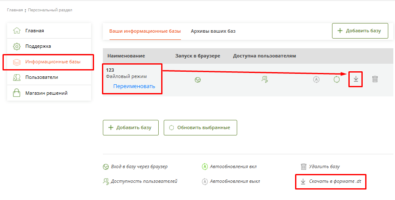Go to Пользователи in sidebar

pyautogui.click(x=42, y=77)
